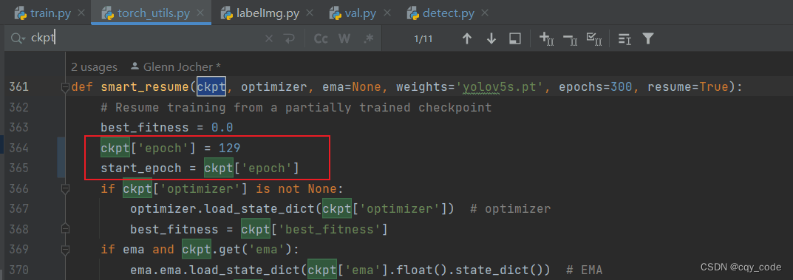Click epochs=300 parameter
This screenshot has width=793, height=280.
tap(595, 87)
